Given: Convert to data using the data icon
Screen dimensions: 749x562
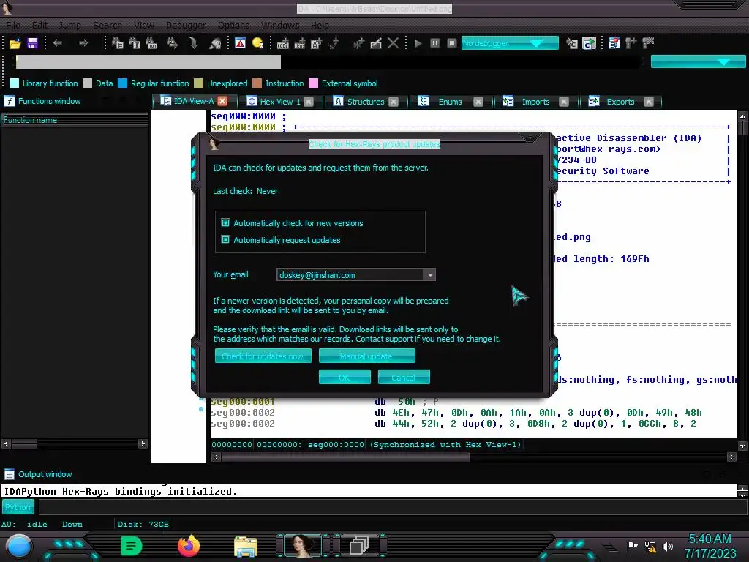Looking at the screenshot, I should click(x=299, y=43).
